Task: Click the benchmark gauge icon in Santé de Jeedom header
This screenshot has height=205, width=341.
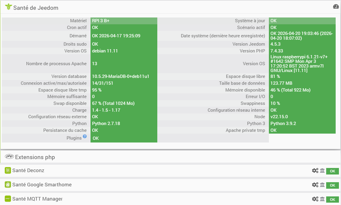Action: (x=336, y=7)
